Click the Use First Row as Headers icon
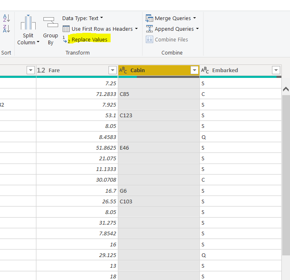Screen dimensions: 290x280 tap(66, 29)
